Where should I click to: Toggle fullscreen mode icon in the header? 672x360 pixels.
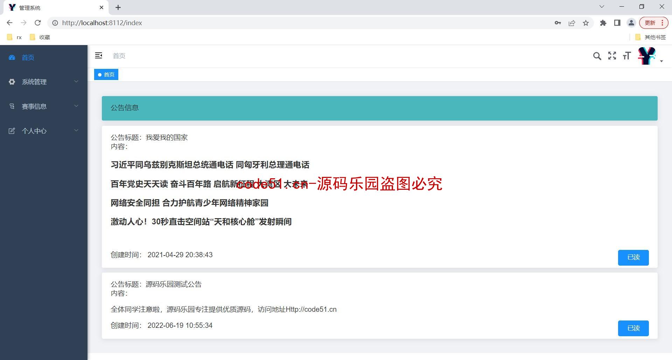[x=612, y=56]
